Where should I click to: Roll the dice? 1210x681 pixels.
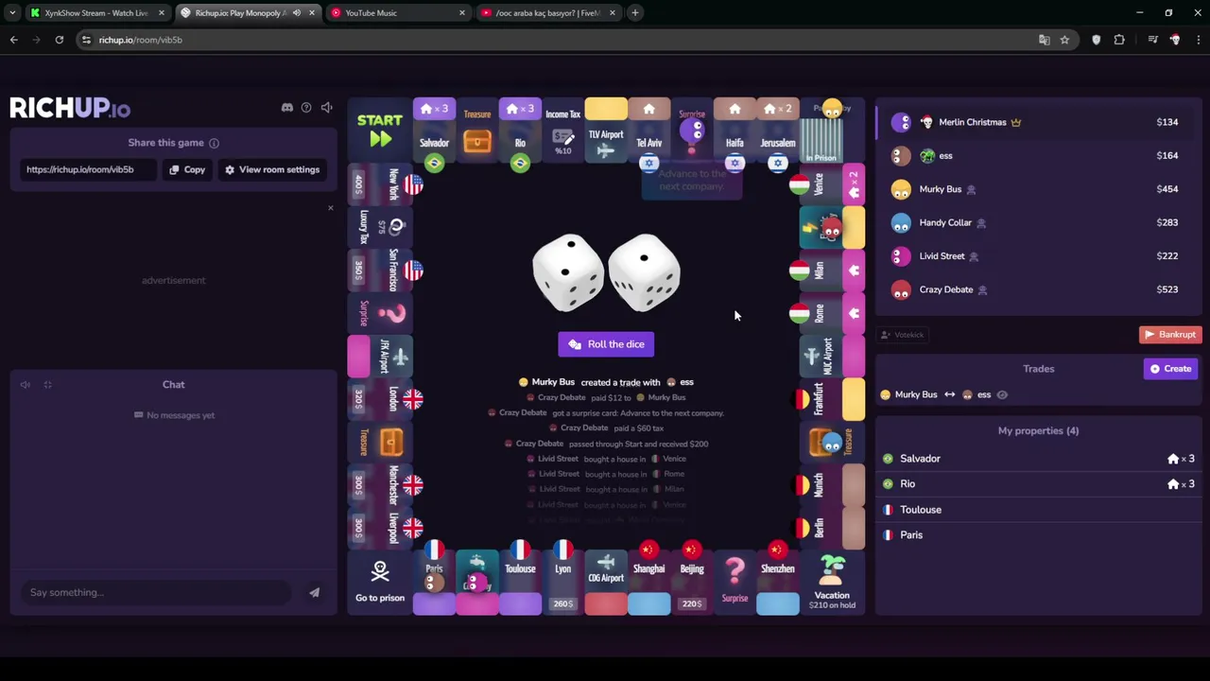tap(606, 344)
